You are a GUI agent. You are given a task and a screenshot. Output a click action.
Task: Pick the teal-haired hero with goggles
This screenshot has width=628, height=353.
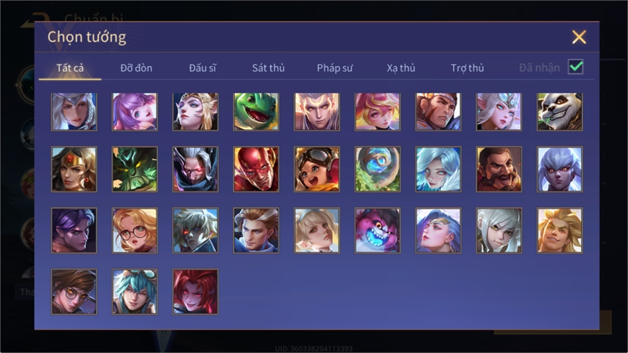135,292
